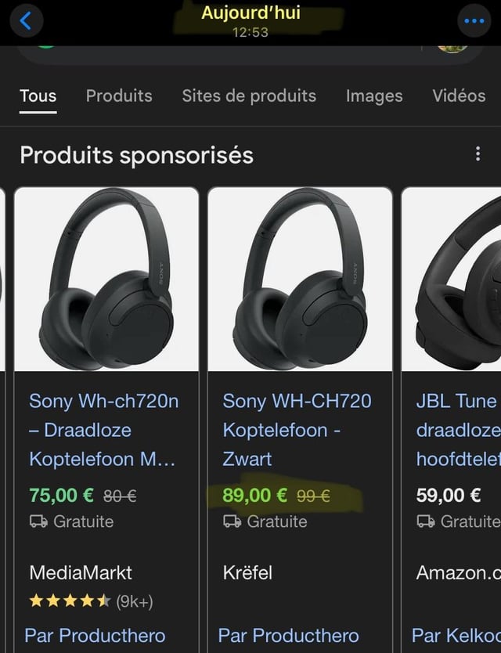Switch to the Produits tab

point(119,96)
